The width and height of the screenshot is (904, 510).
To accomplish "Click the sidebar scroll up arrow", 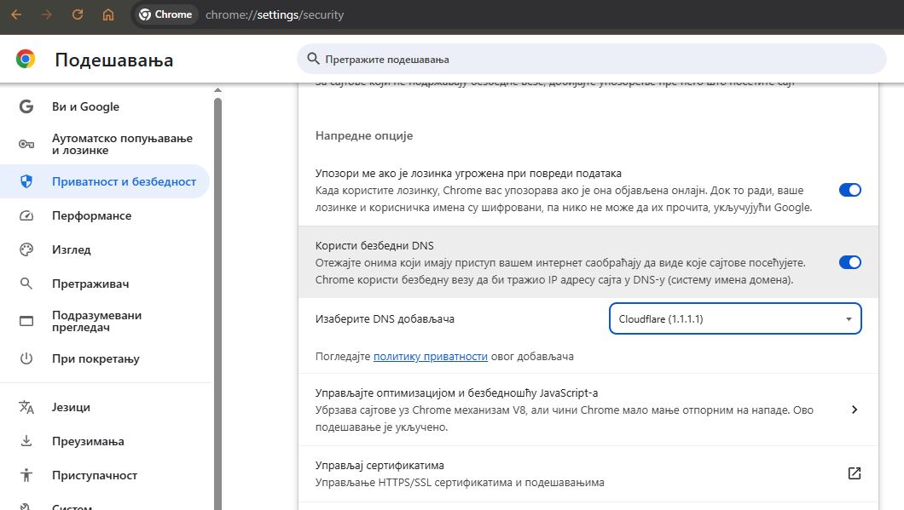I will click(217, 89).
